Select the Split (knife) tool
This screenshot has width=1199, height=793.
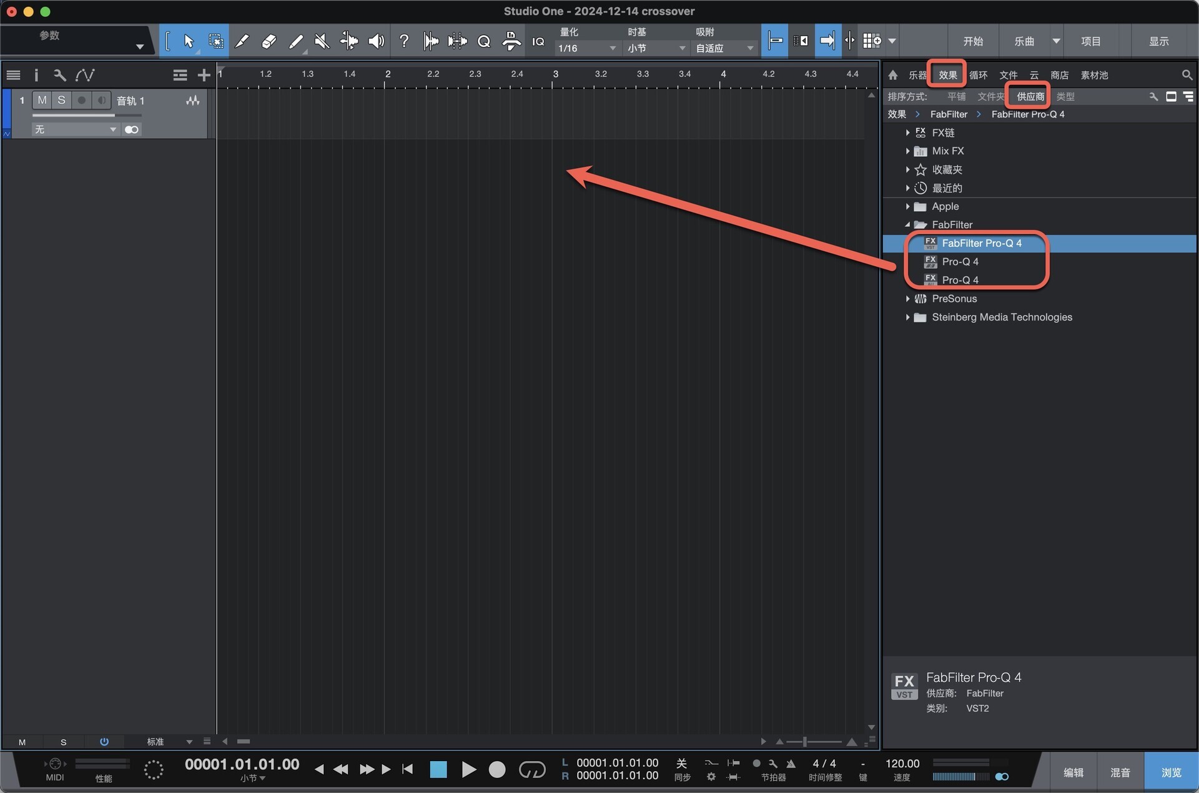click(x=242, y=41)
